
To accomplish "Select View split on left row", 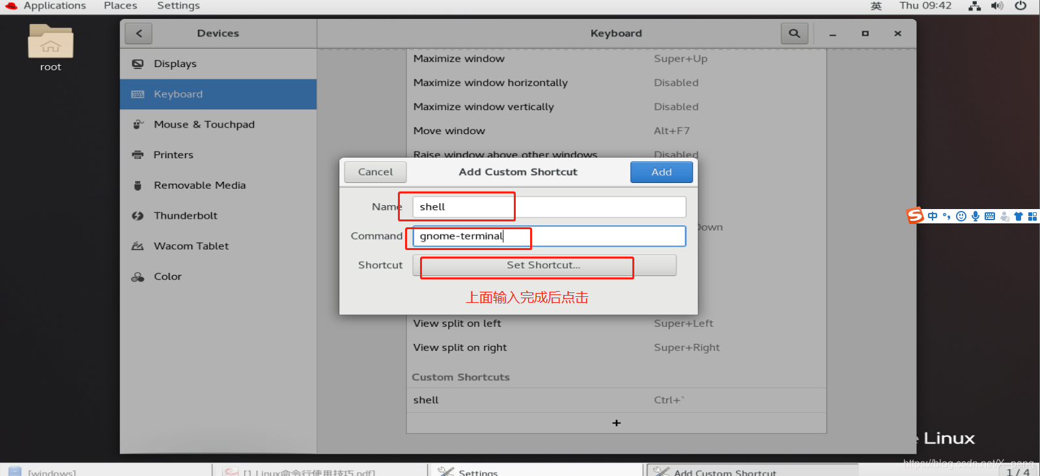I will point(616,324).
